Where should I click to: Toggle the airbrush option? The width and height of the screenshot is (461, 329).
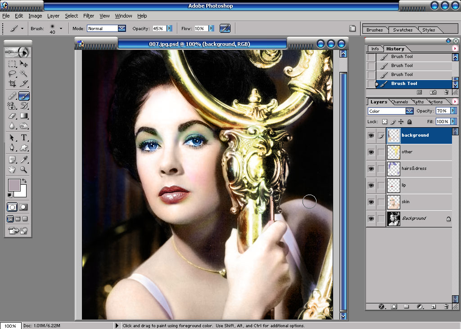coord(225,28)
